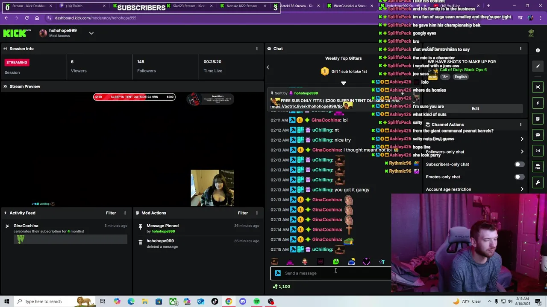Switch to the Stream - Kick Dashboard tab

[28, 6]
